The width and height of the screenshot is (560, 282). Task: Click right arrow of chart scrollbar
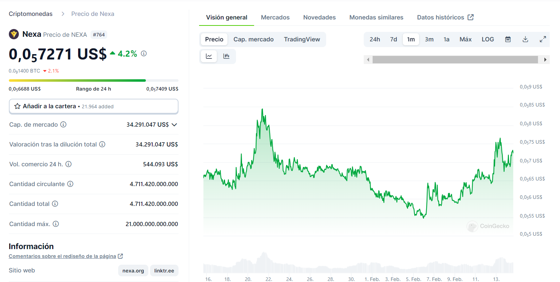click(x=545, y=59)
